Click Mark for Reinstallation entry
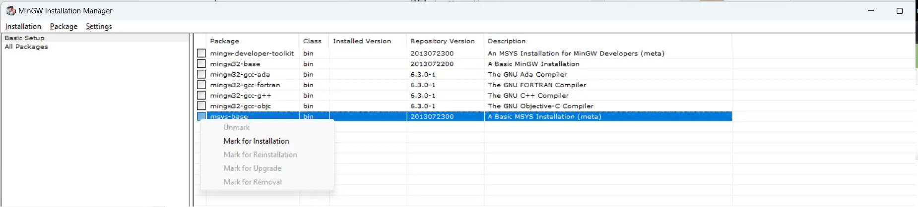 (x=260, y=155)
